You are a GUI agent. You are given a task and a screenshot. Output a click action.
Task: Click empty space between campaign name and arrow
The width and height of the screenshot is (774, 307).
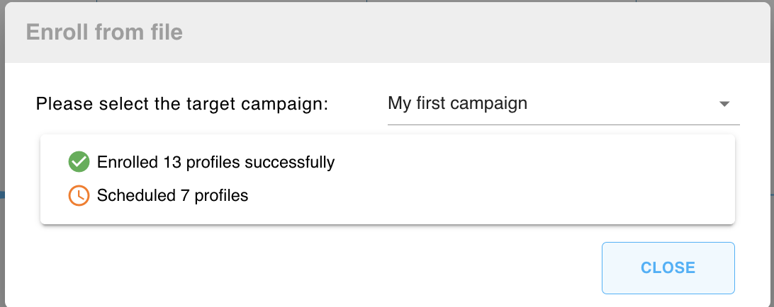point(624,104)
